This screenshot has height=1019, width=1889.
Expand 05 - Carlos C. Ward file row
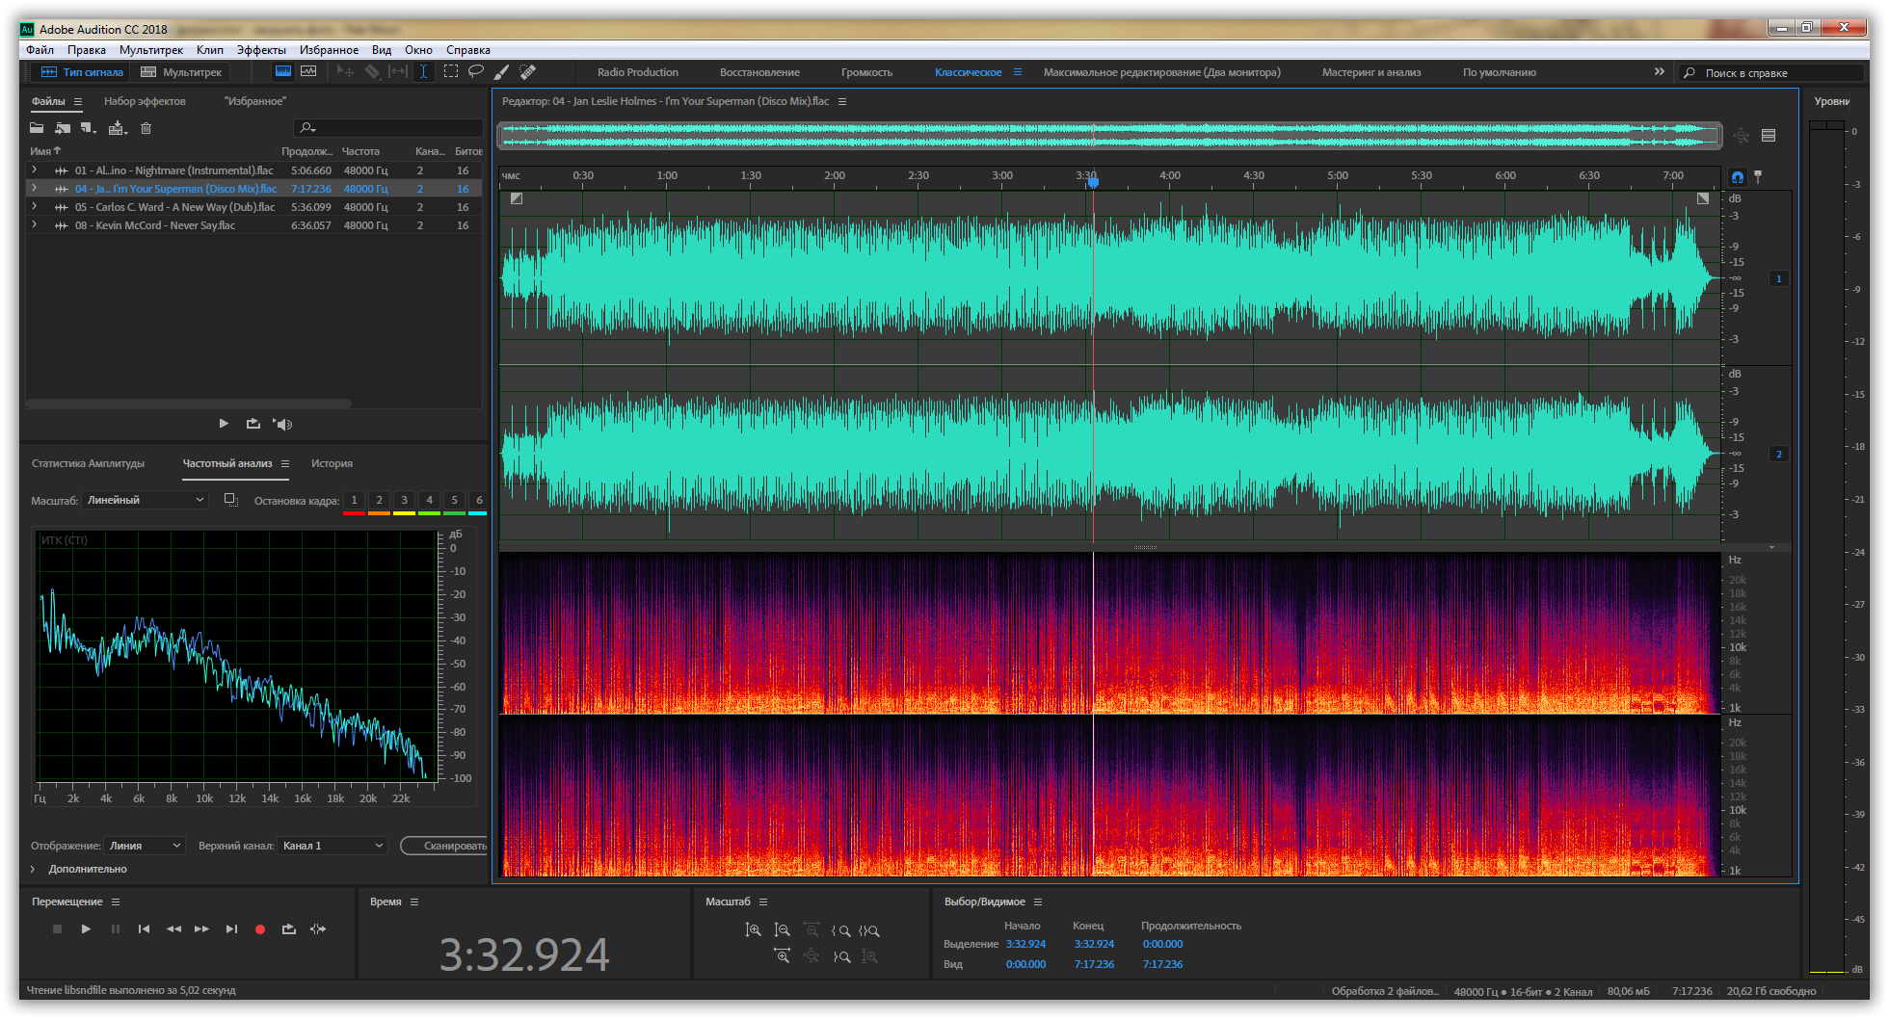click(35, 207)
